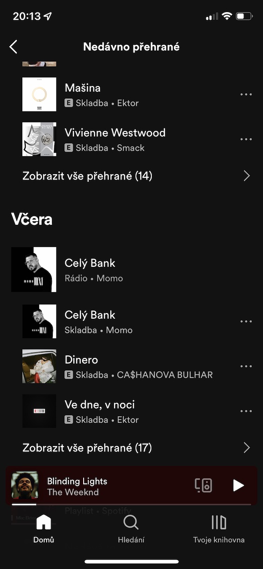Open more options for Vivienne Westwood
263x569 pixels.
(x=246, y=139)
